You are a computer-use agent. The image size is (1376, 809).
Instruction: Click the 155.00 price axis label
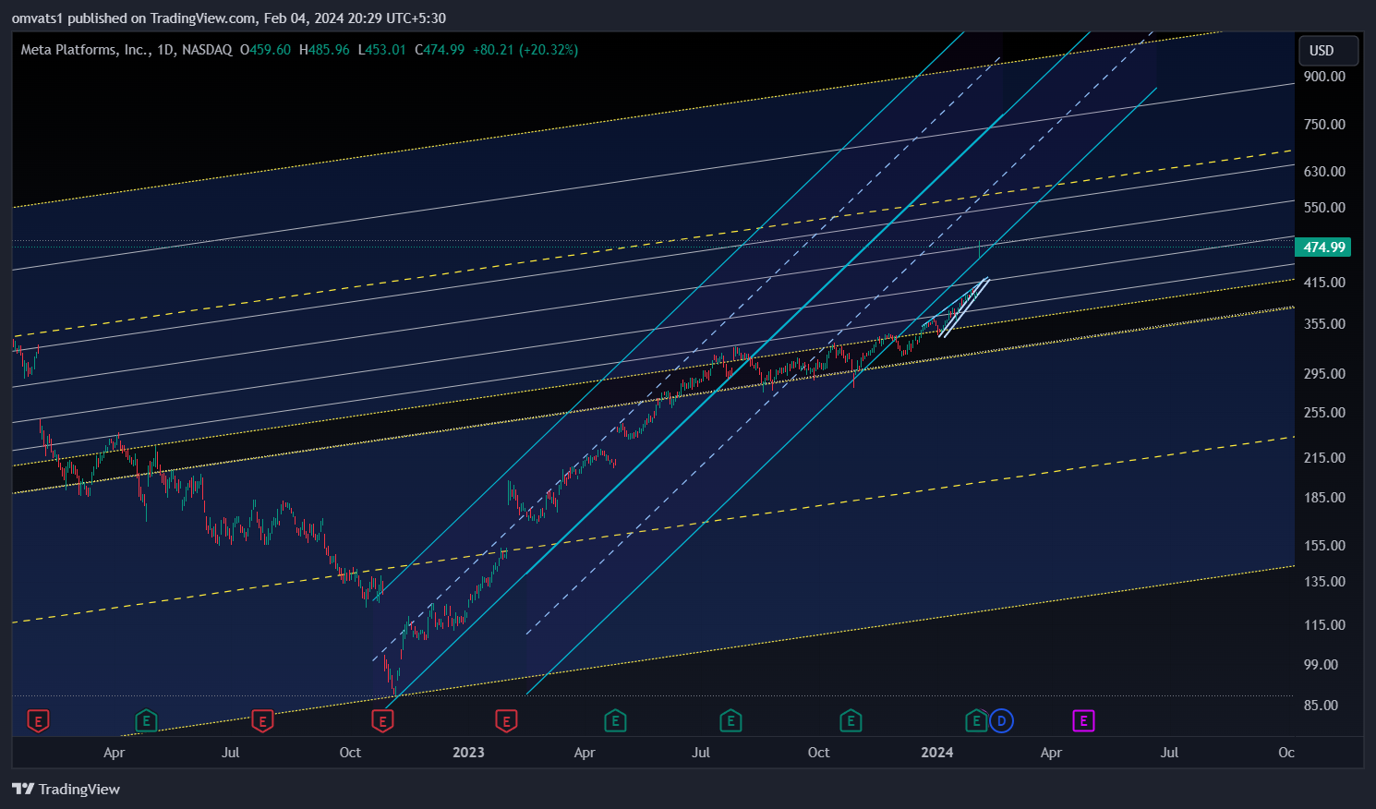tap(1324, 545)
